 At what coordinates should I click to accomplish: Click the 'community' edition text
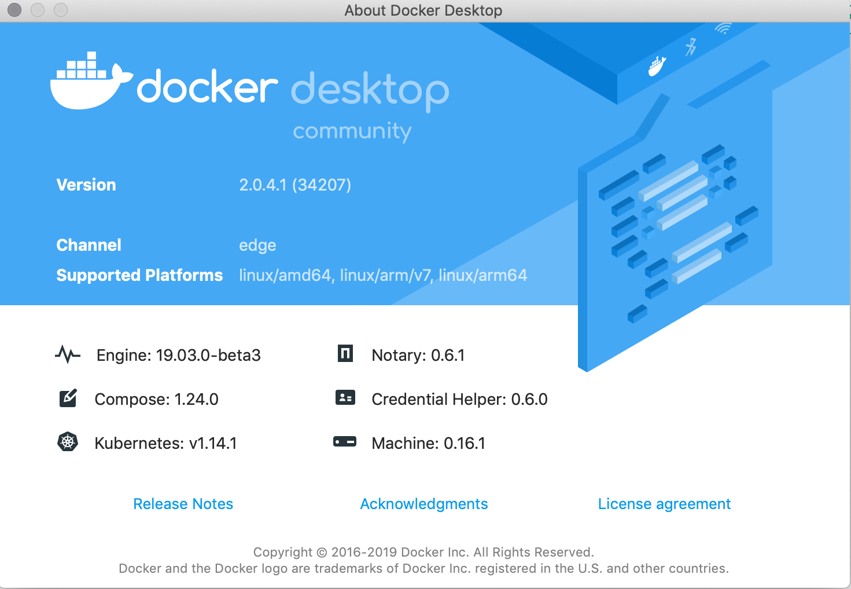coord(352,131)
